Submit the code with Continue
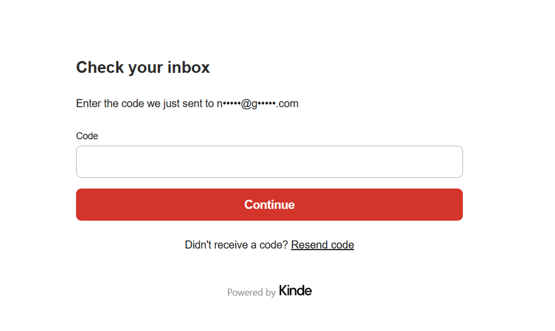The image size is (555, 331). (269, 205)
